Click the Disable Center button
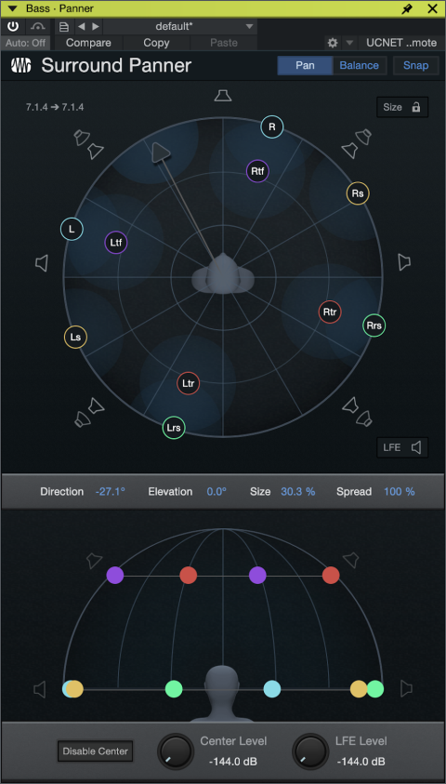Image resolution: width=446 pixels, height=784 pixels. click(96, 751)
